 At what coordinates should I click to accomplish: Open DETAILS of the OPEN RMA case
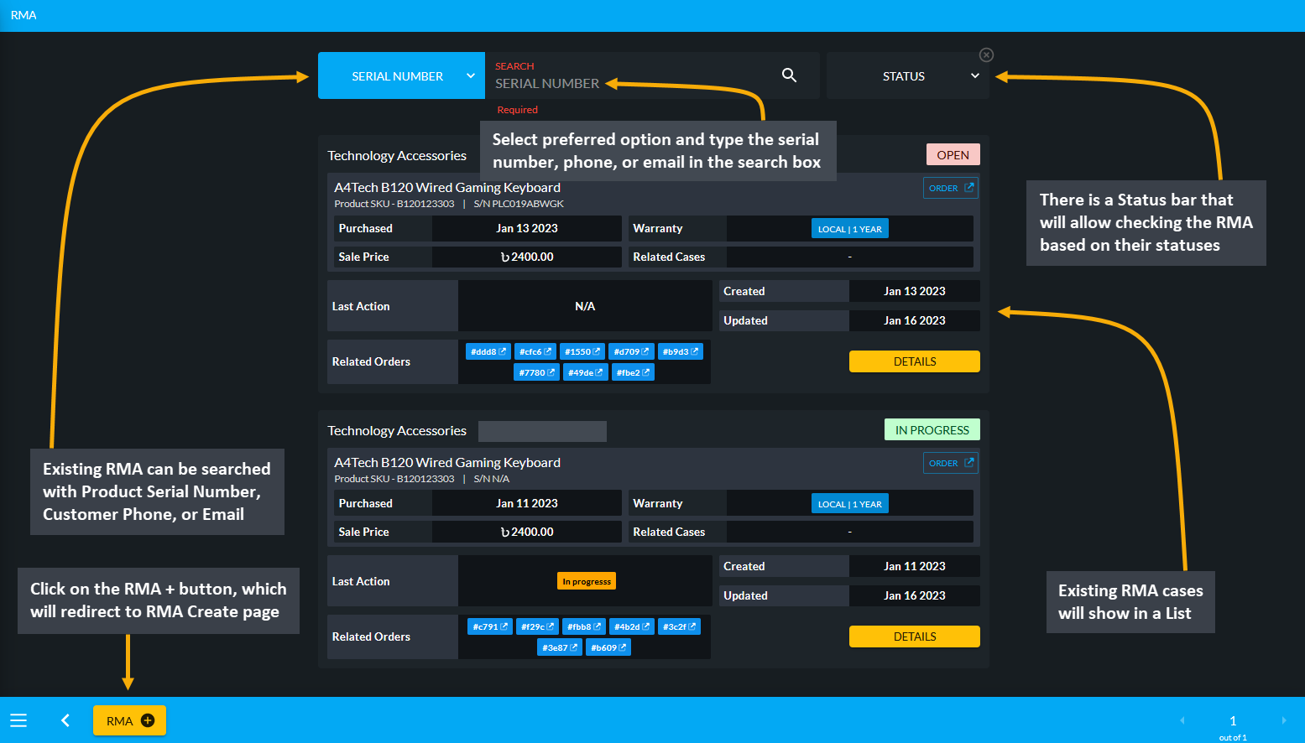915,361
